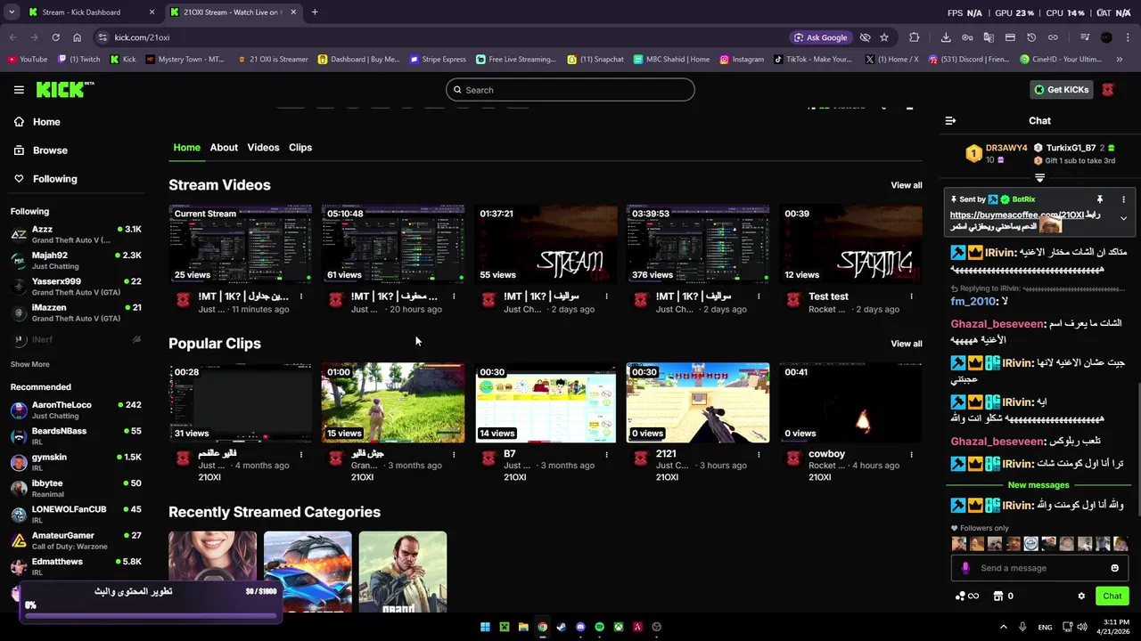
Task: Unpin the pinned BotRix message
Action: (x=1100, y=199)
